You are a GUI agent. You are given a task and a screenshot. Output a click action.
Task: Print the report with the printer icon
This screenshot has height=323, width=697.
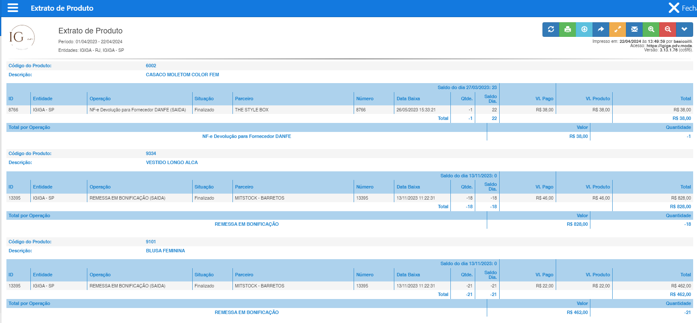click(x=568, y=30)
